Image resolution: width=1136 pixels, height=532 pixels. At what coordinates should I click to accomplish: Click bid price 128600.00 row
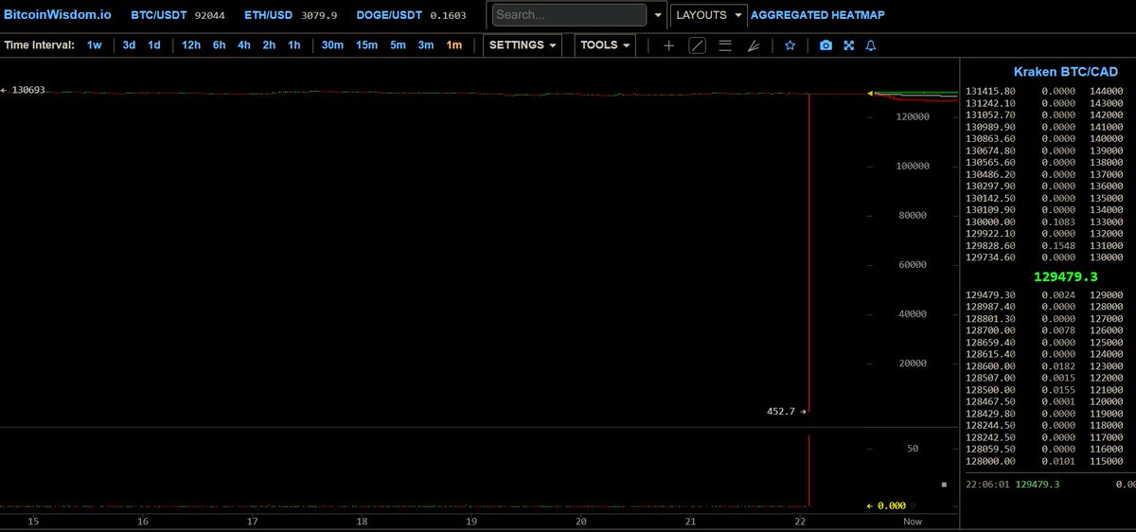pos(1044,366)
